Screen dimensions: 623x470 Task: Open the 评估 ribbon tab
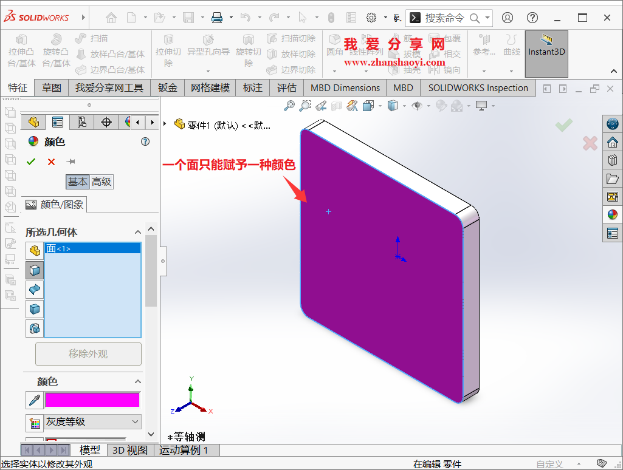point(286,87)
